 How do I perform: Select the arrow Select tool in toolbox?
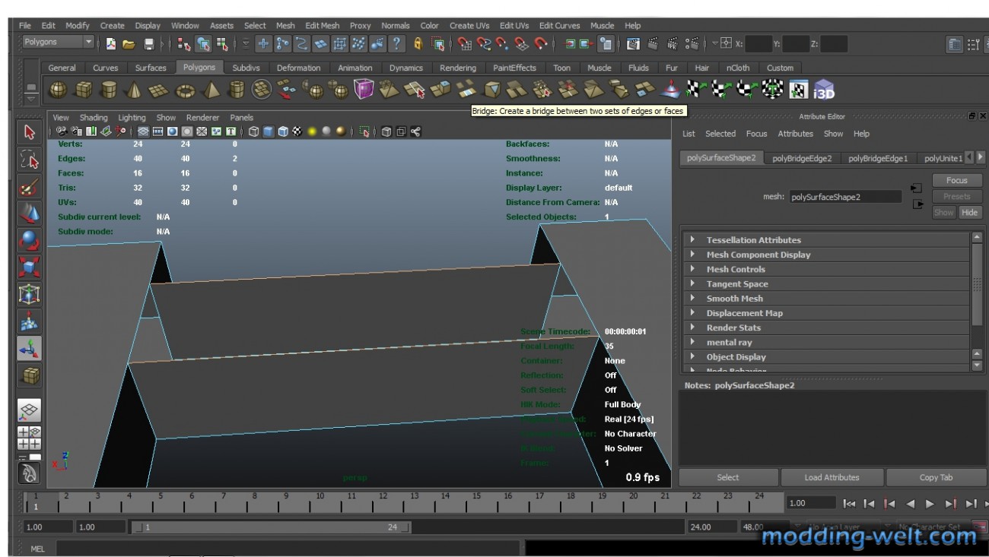click(x=30, y=133)
